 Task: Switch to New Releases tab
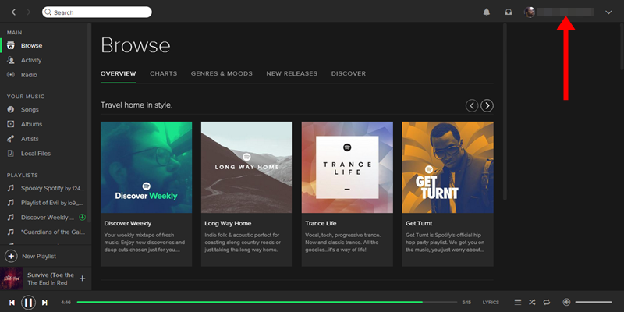[292, 73]
